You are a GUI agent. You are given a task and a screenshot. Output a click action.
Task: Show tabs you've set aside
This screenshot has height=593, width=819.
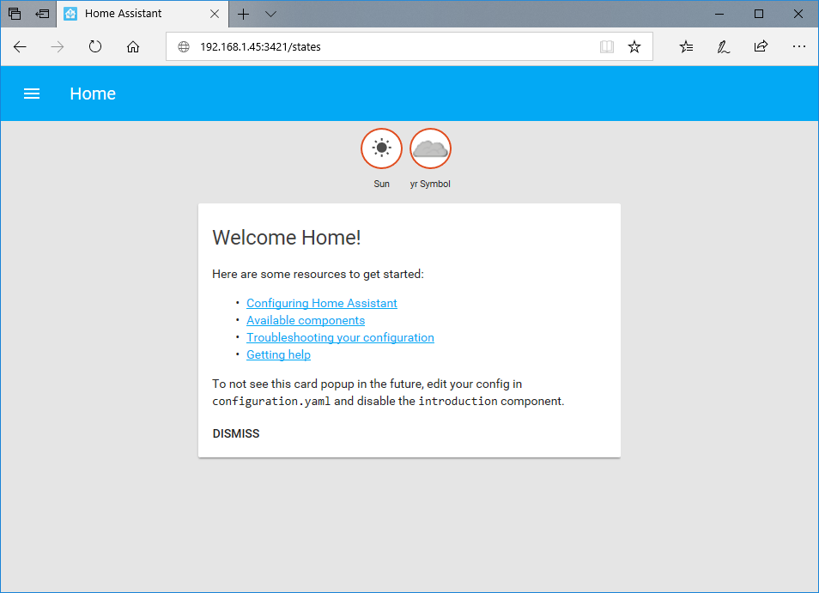15,14
